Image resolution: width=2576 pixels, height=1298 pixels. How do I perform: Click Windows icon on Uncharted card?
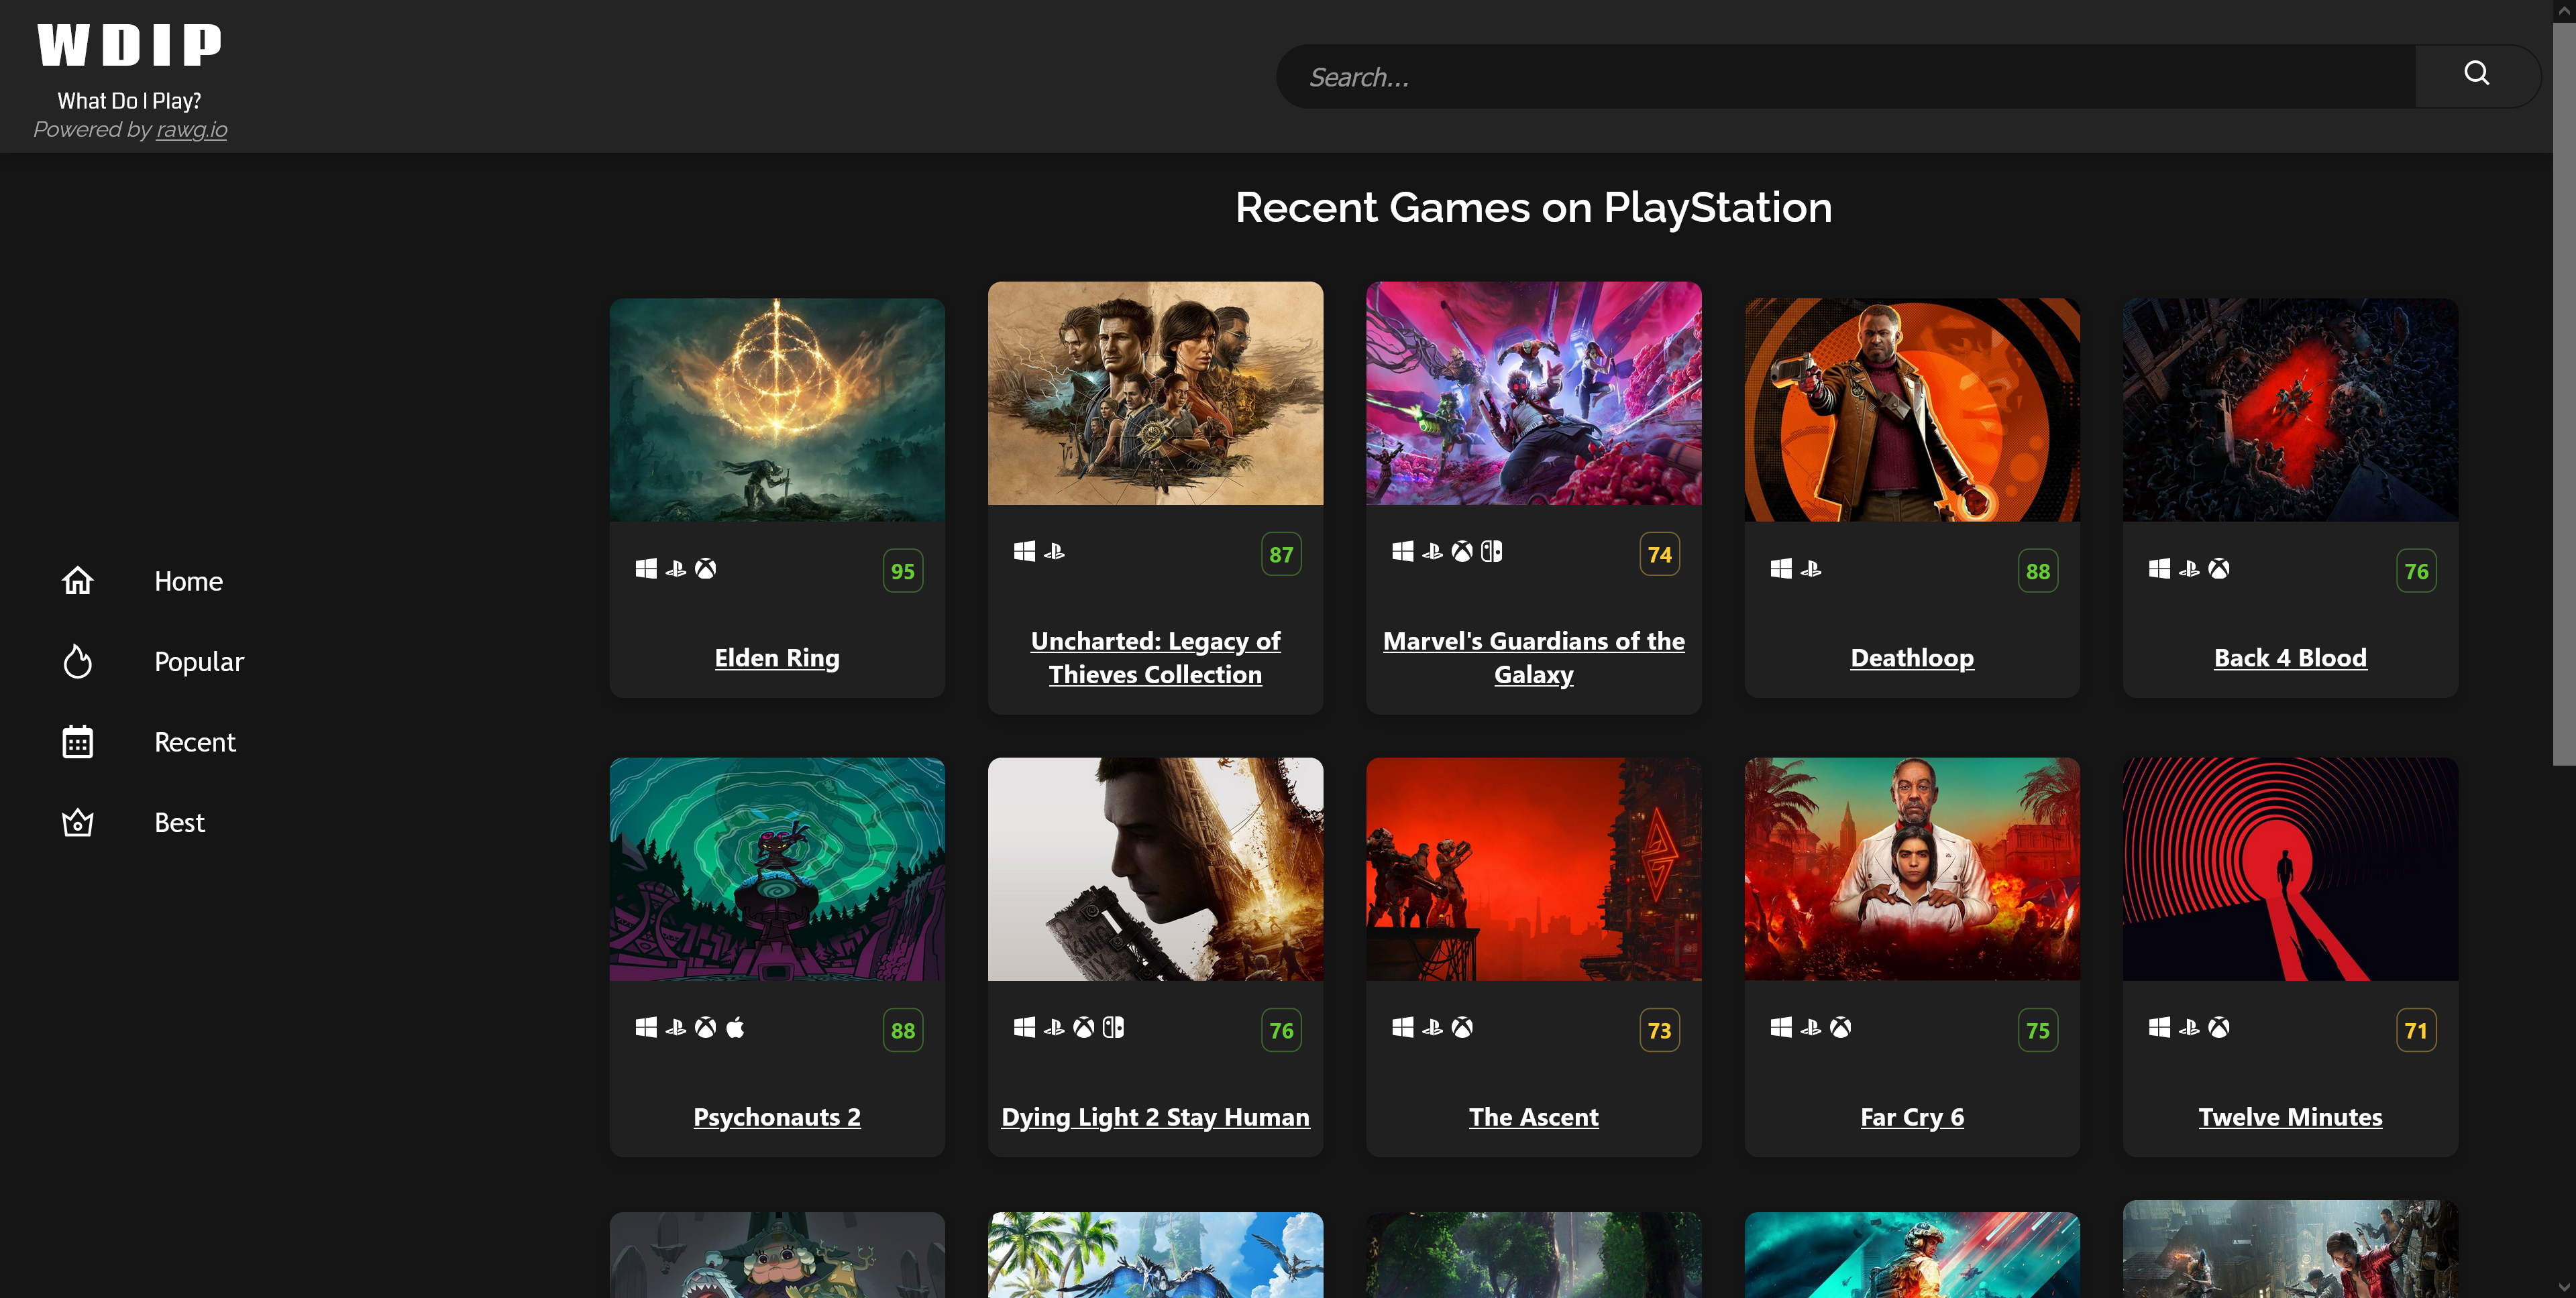coord(1024,552)
